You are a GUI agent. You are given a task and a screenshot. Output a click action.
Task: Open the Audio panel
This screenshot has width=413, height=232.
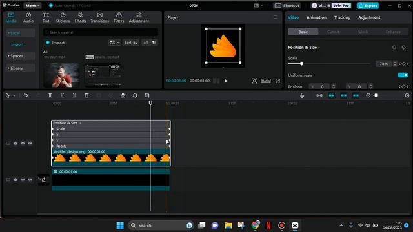tap(28, 17)
